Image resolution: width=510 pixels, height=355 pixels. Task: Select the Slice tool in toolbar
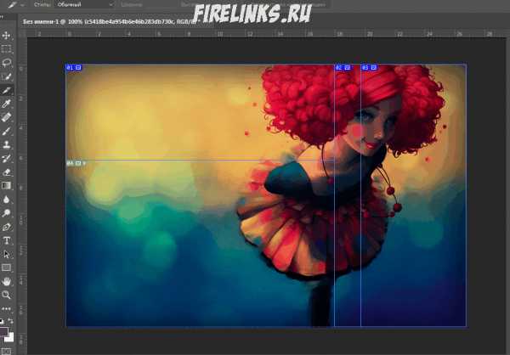[x=6, y=90]
